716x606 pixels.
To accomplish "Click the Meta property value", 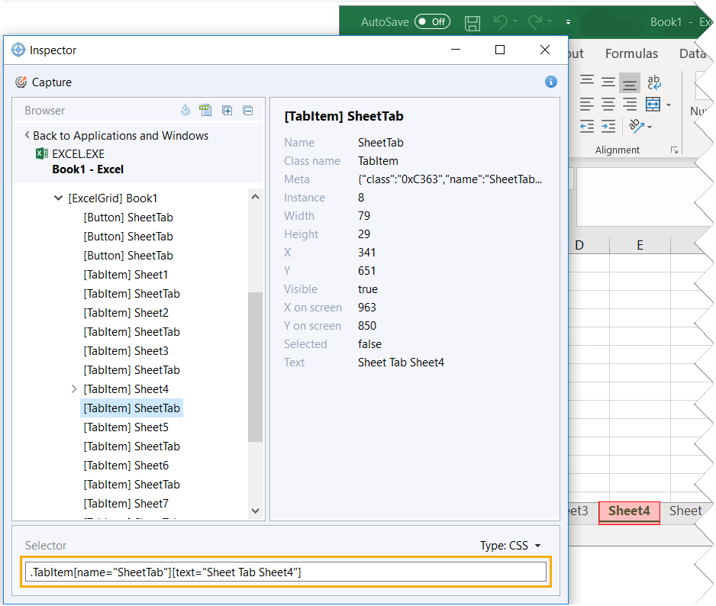I will pos(450,179).
